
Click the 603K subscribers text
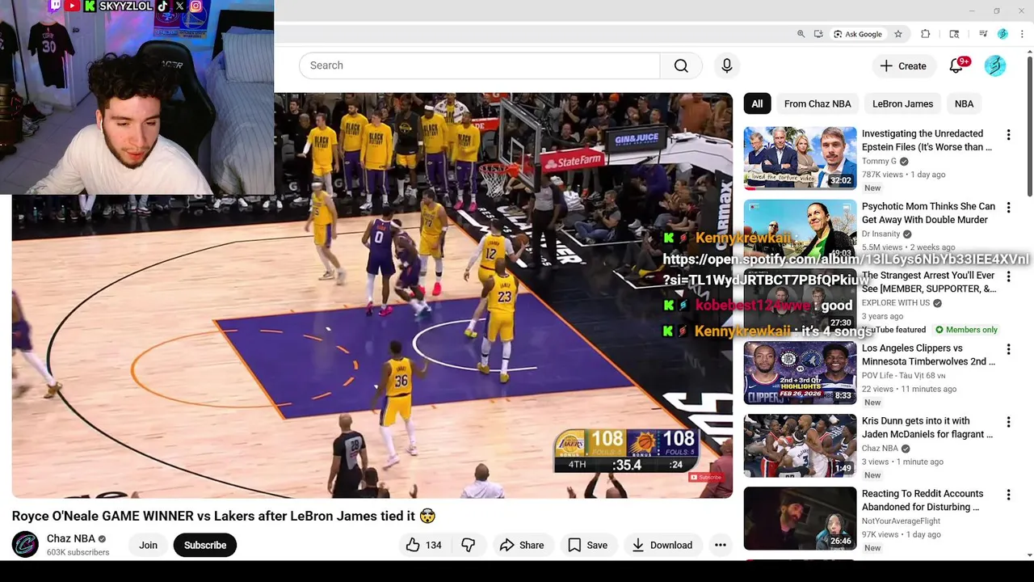78,552
